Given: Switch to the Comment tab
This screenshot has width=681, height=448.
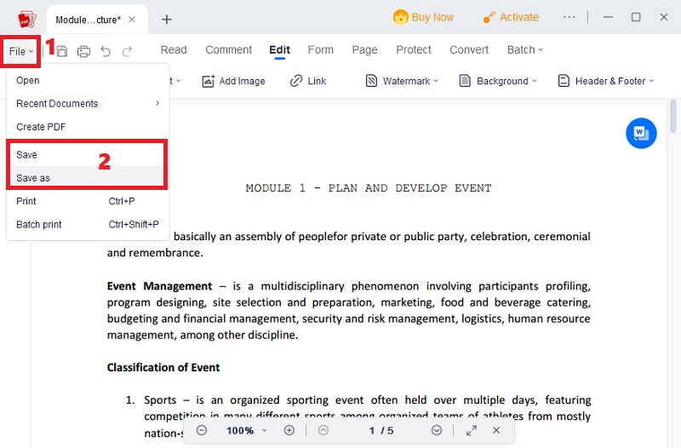Looking at the screenshot, I should pos(228,49).
